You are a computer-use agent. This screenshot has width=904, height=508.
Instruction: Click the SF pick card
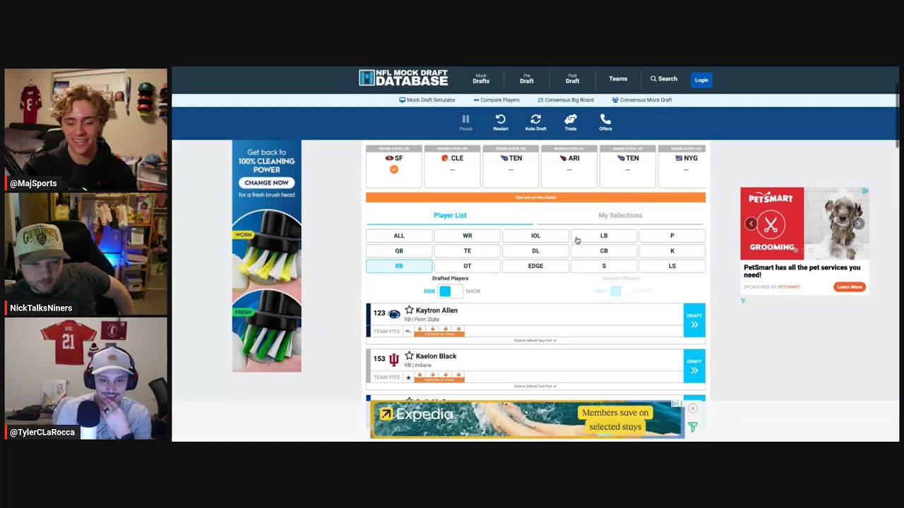[394, 167]
